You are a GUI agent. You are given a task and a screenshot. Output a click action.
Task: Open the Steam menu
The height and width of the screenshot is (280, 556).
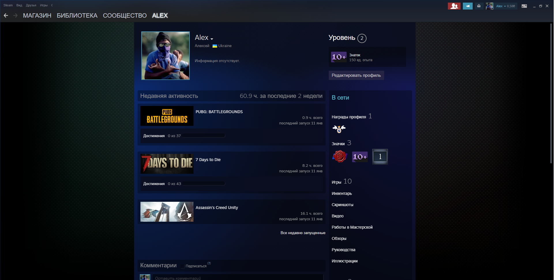(x=8, y=5)
